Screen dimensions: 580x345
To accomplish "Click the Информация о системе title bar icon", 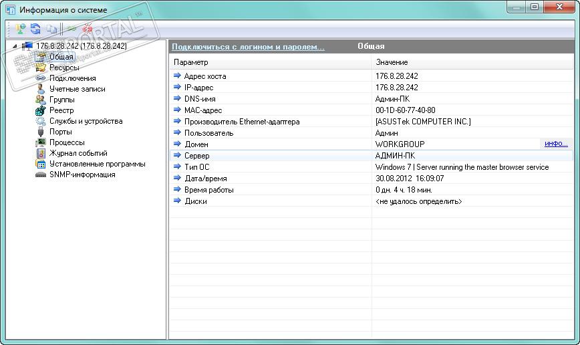I will [10, 9].
